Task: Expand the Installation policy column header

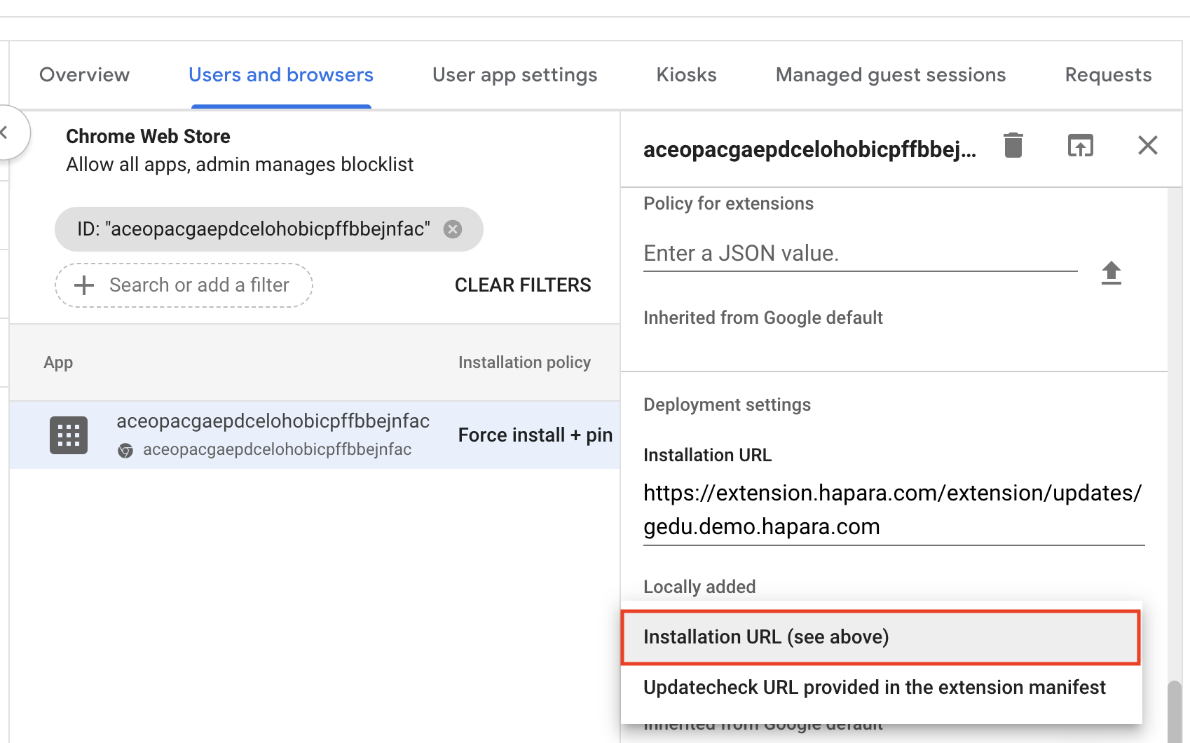Action: coord(524,362)
